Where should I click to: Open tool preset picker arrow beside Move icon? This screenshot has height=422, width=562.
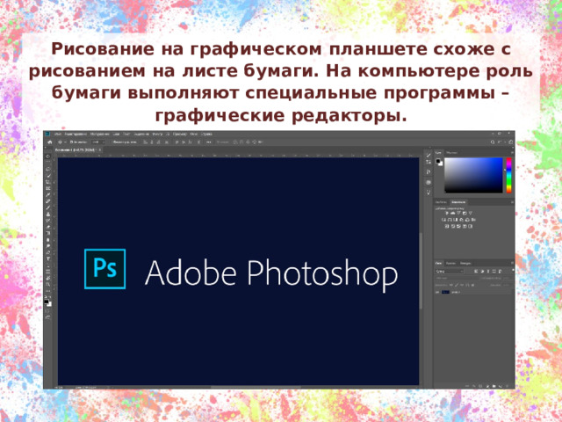tap(65, 142)
